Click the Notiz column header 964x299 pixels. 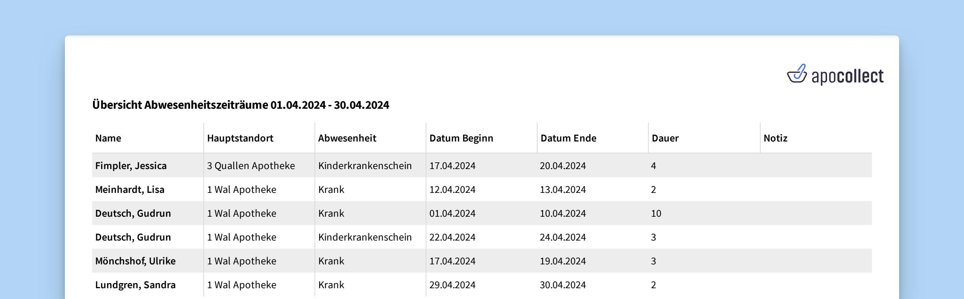pos(775,138)
